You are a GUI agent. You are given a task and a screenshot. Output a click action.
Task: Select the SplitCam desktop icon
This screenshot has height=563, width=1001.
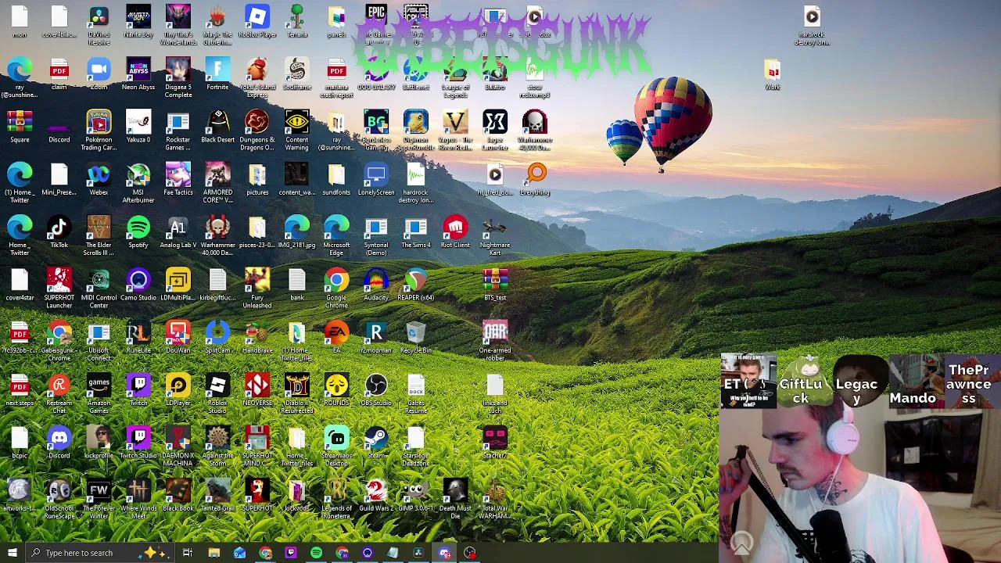(x=217, y=337)
